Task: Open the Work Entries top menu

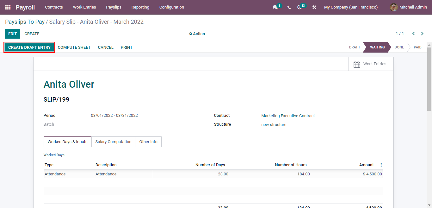Action: coord(84,7)
